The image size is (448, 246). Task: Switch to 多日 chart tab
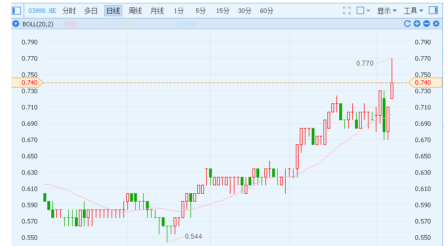click(x=91, y=11)
